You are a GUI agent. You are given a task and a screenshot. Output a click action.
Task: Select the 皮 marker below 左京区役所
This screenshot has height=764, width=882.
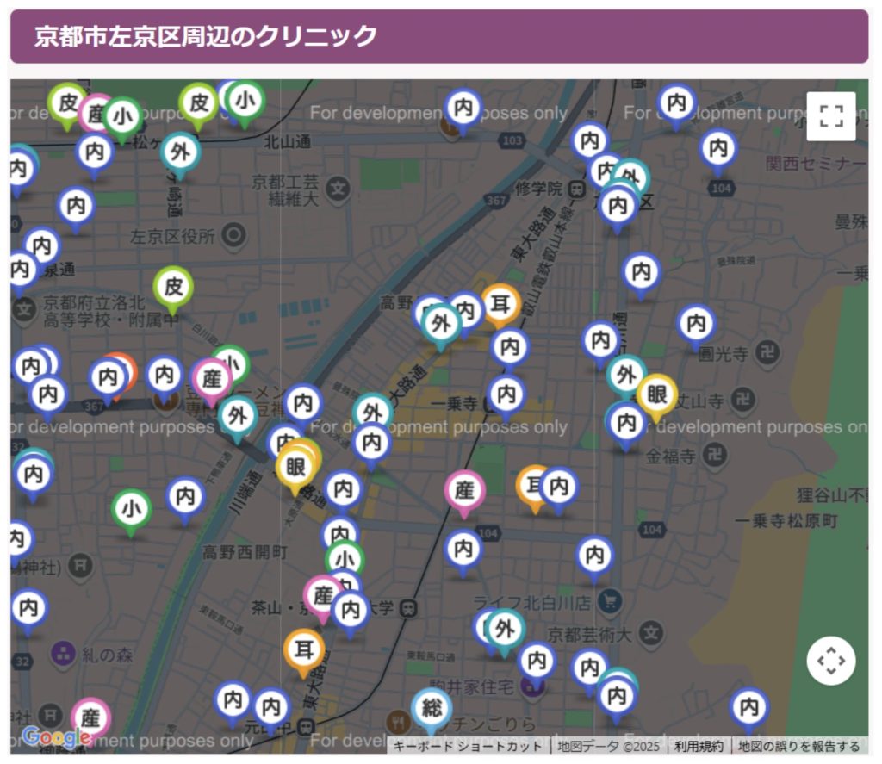pos(173,286)
